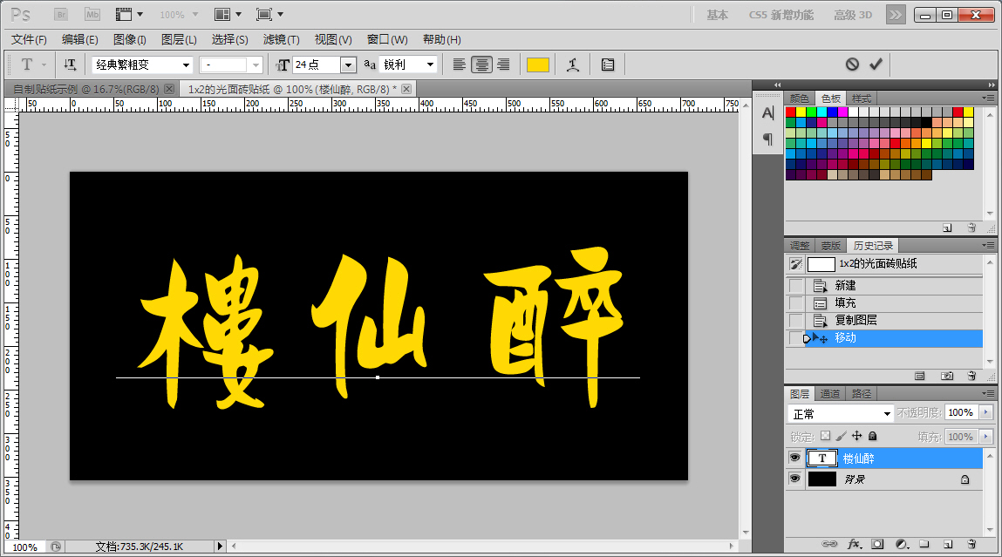The height and width of the screenshot is (557, 1002).
Task: Commit the current text edits
Action: tap(876, 64)
